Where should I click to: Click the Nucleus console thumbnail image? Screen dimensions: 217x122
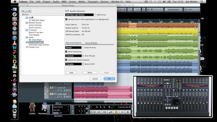[172, 96]
